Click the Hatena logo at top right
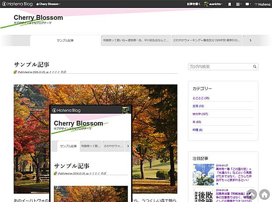 click(x=262, y=4)
